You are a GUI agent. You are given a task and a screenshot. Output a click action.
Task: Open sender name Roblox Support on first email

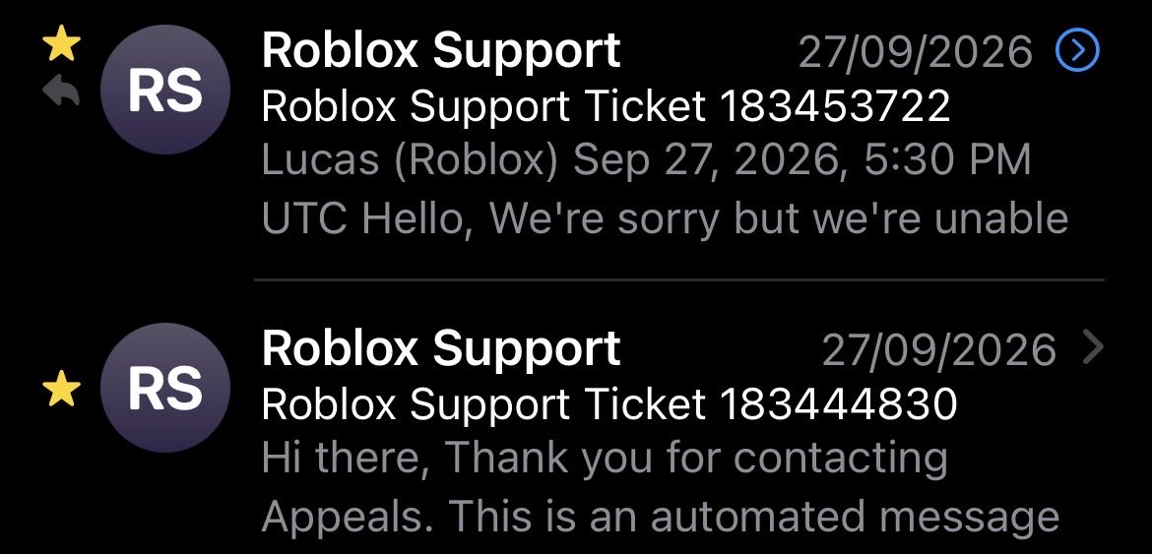pos(441,51)
